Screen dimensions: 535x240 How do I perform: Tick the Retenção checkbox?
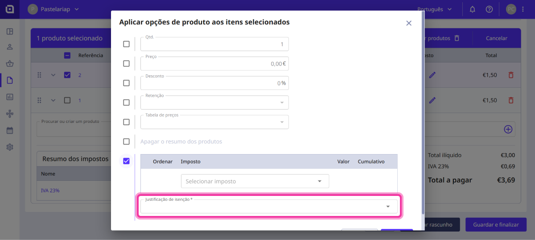(x=126, y=102)
